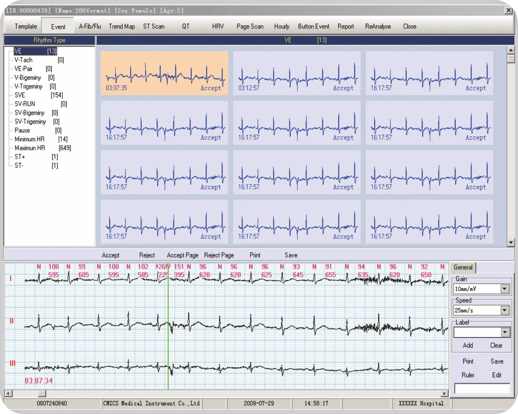Click ReAnalyse in the toolbar
518x414 pixels.
tap(378, 26)
